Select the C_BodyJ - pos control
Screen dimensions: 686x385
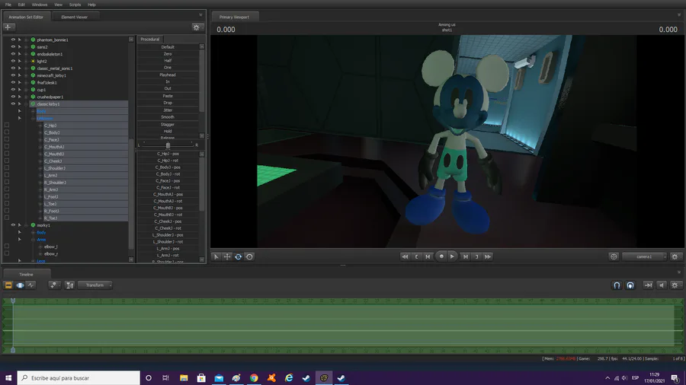(x=168, y=167)
